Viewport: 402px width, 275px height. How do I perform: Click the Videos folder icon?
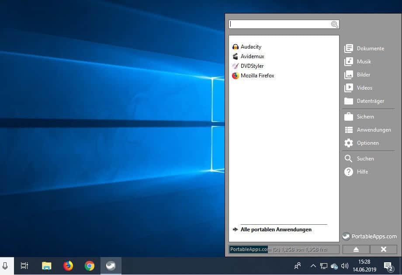(x=349, y=88)
